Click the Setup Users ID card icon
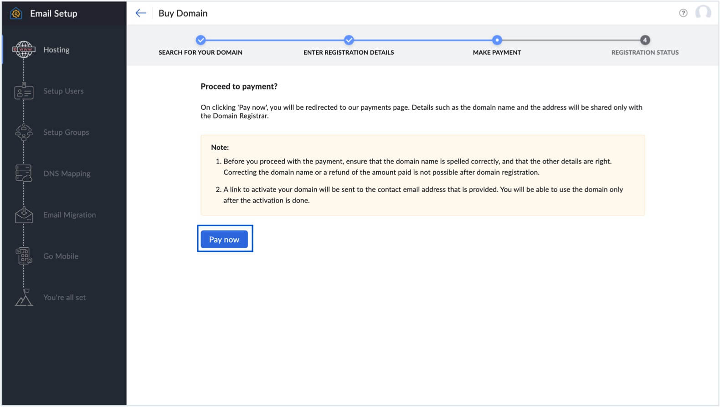 click(x=24, y=91)
